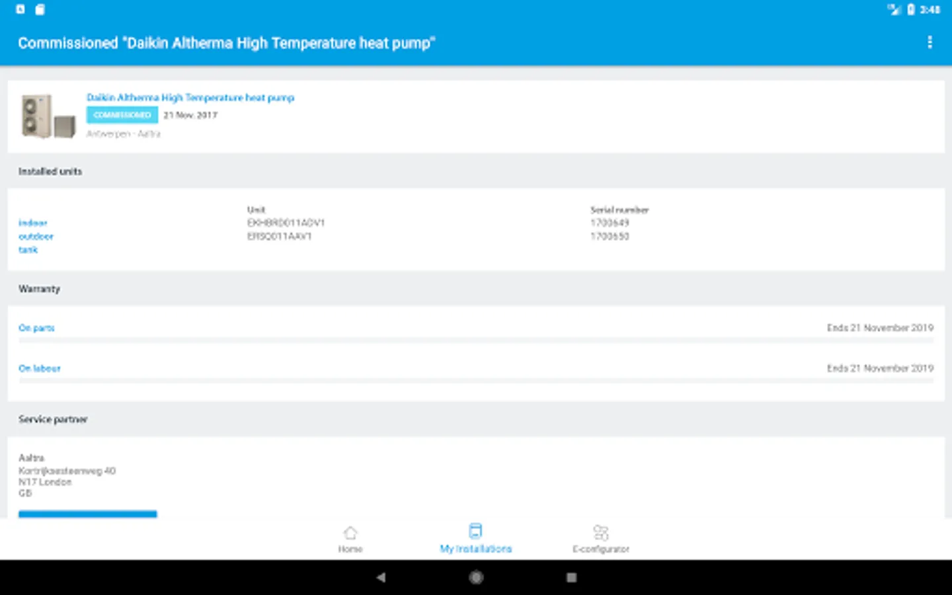Switch to My Installations tab
The height and width of the screenshot is (595, 952).
(x=476, y=539)
